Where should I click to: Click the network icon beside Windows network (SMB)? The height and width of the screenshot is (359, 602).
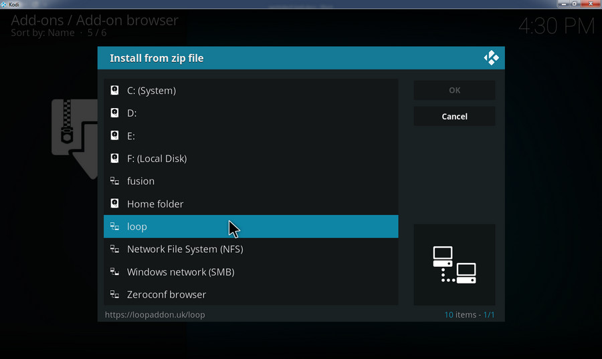point(114,272)
